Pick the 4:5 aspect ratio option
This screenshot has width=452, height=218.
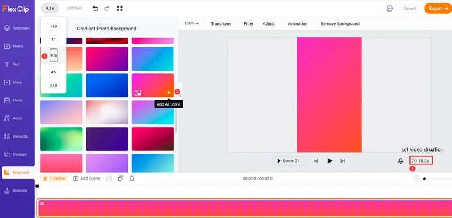pyautogui.click(x=54, y=72)
